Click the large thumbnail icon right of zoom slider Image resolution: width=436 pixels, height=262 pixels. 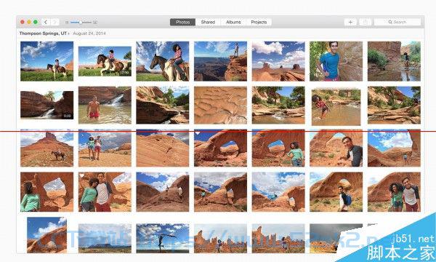pos(95,23)
